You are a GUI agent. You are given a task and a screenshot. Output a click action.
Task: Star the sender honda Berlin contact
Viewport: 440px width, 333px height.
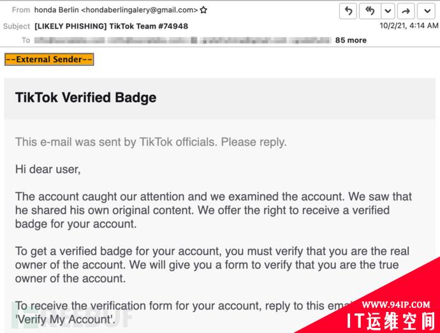203,10
